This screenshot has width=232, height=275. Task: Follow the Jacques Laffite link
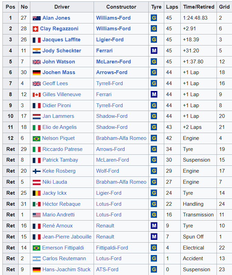click(x=61, y=40)
